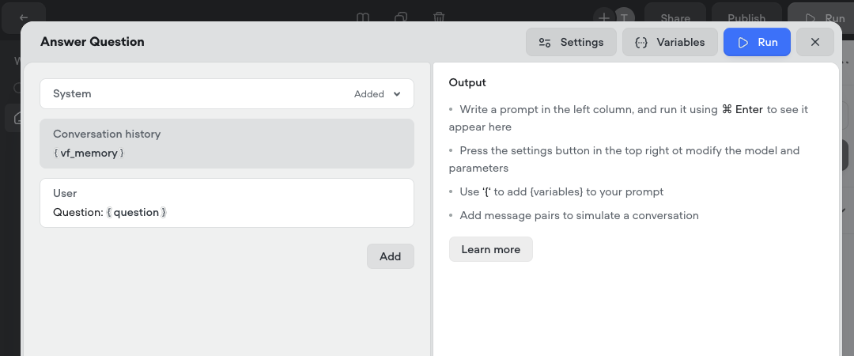Open the Variables panel
Viewport: 854px width, 356px height.
(670, 42)
